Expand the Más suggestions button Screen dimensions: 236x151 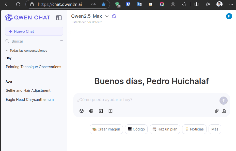215,129
